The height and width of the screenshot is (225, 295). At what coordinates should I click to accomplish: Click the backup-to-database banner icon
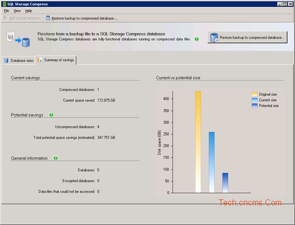(18, 38)
